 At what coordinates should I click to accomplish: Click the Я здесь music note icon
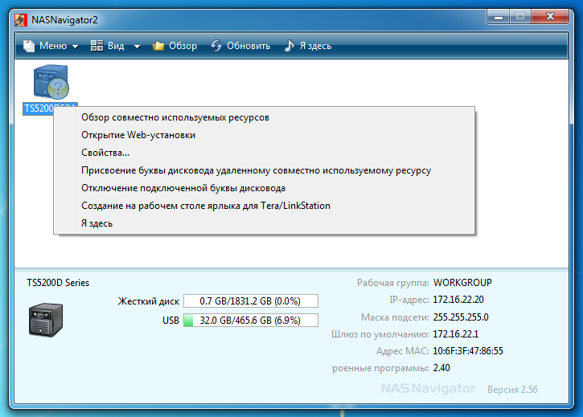289,46
